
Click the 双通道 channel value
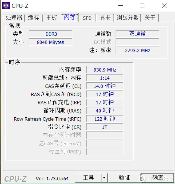137,34
